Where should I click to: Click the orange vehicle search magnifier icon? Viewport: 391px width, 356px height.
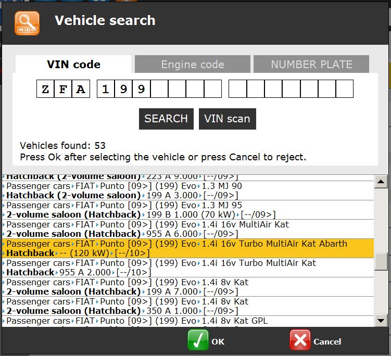(27, 23)
